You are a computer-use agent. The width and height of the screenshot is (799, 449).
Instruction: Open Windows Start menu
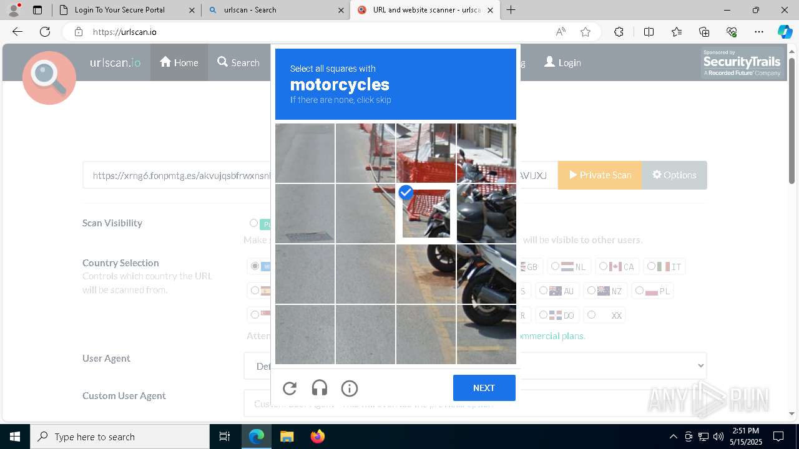point(15,437)
